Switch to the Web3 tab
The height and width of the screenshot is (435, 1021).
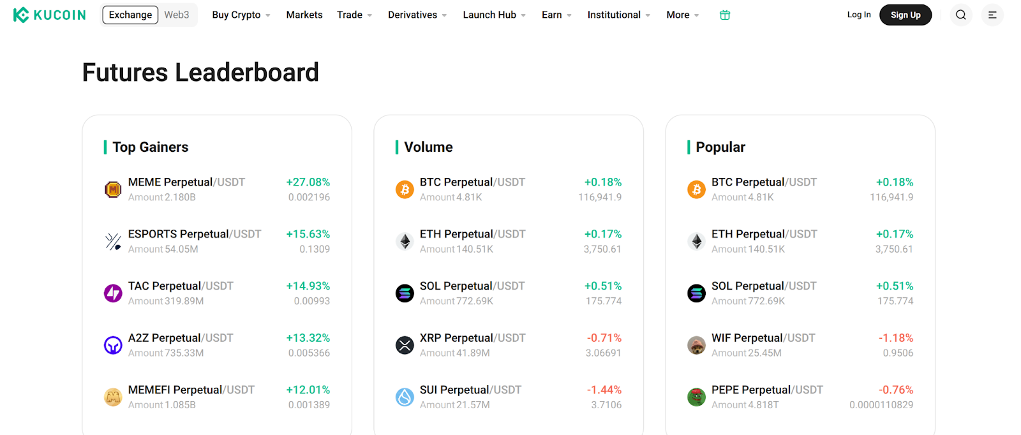tap(177, 14)
